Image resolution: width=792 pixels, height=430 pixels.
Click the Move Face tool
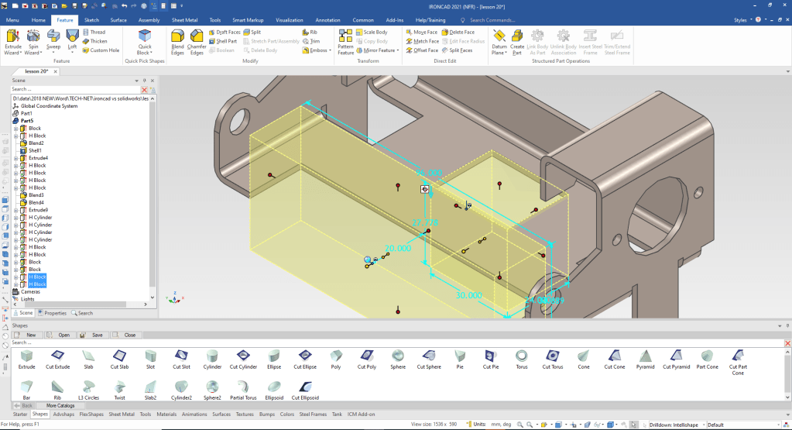pos(422,33)
